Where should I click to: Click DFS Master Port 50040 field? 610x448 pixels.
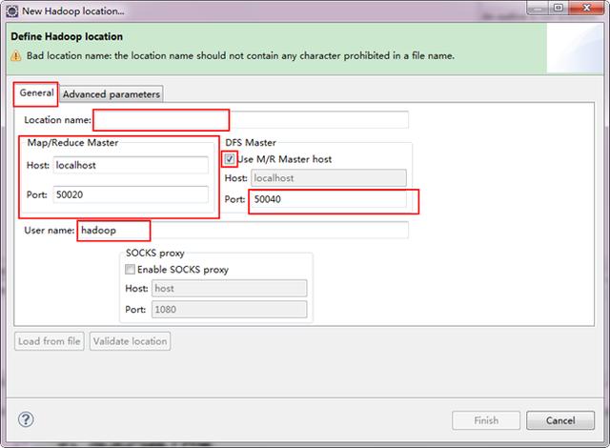point(329,199)
